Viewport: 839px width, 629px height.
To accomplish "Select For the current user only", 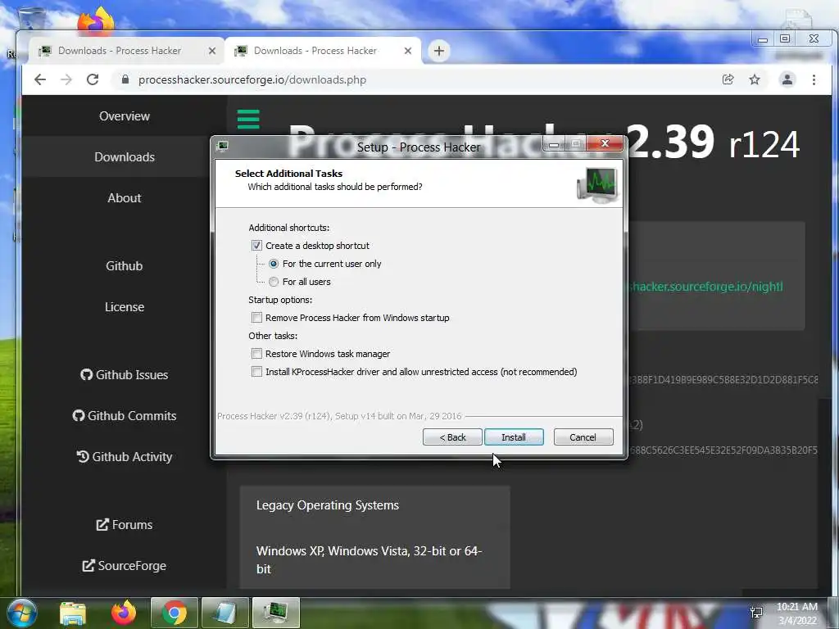I will tap(274, 264).
